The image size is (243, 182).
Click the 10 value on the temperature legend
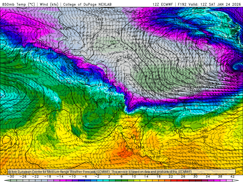coord(134,177)
